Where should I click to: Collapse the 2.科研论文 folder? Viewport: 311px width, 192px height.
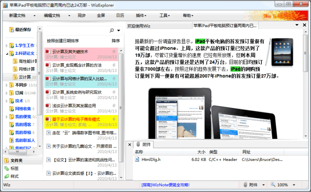click(7, 54)
